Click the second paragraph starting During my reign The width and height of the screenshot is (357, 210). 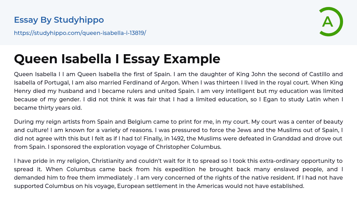178,134
